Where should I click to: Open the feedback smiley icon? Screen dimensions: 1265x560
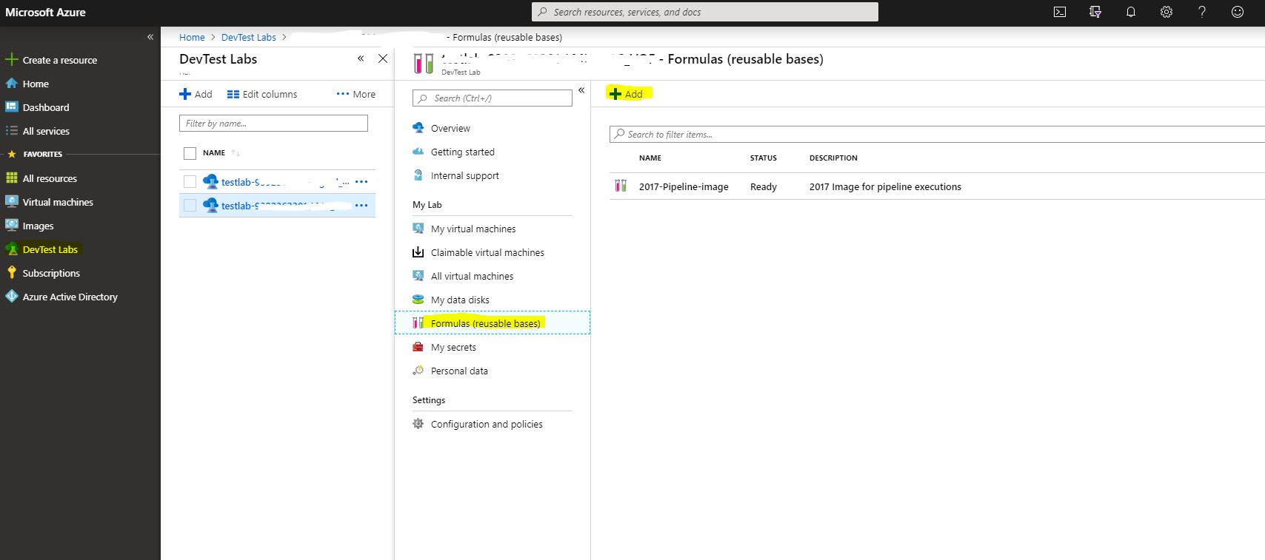(1238, 12)
